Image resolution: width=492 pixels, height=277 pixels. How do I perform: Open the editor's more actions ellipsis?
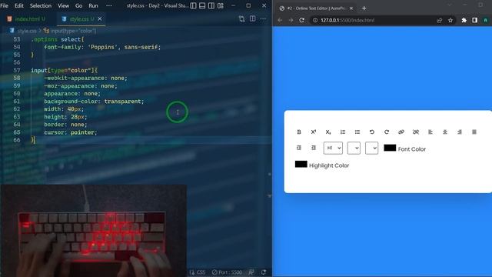tap(263, 18)
